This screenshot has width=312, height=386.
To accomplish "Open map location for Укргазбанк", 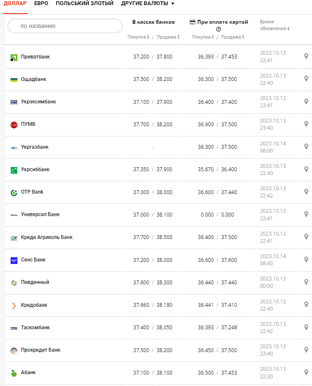I will [x=306, y=147].
